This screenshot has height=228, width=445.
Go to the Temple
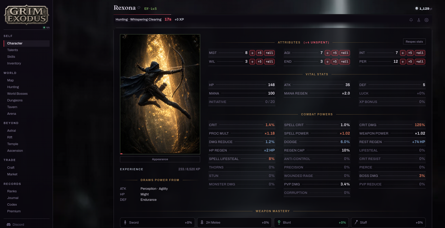[27, 144]
